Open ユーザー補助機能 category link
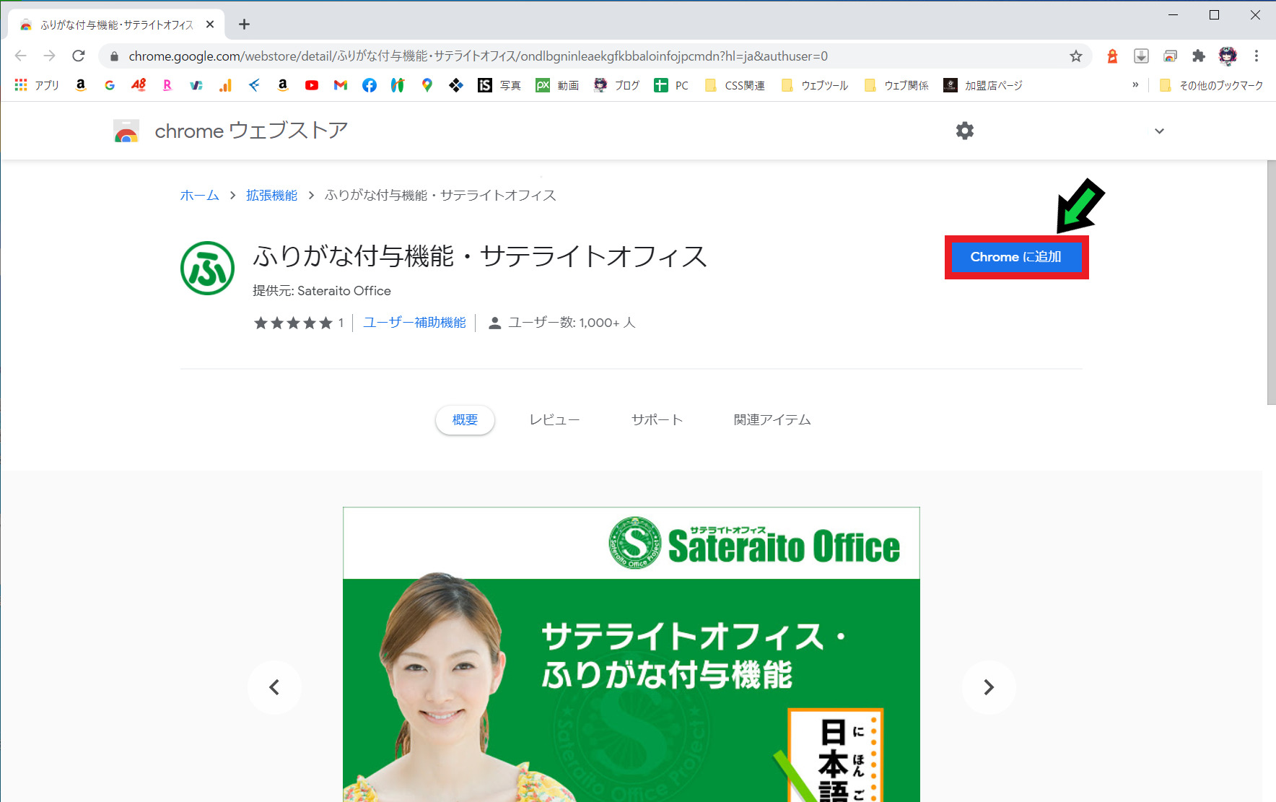This screenshot has width=1276, height=802. 414,323
